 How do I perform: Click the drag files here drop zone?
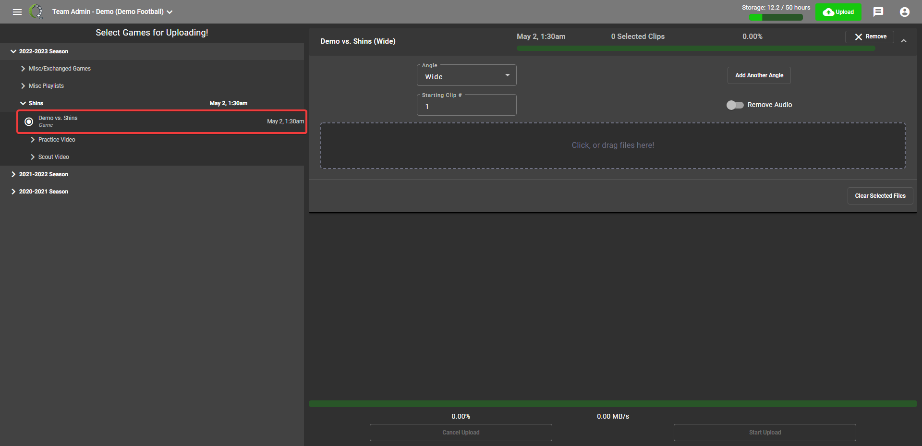click(x=613, y=145)
